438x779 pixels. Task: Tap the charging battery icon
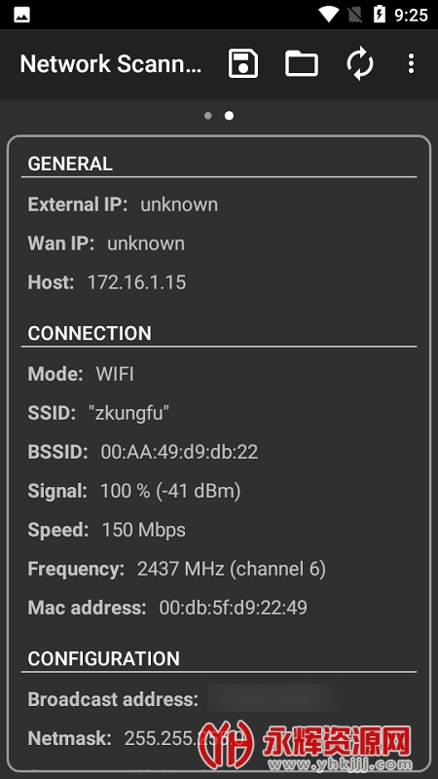pyautogui.click(x=380, y=15)
